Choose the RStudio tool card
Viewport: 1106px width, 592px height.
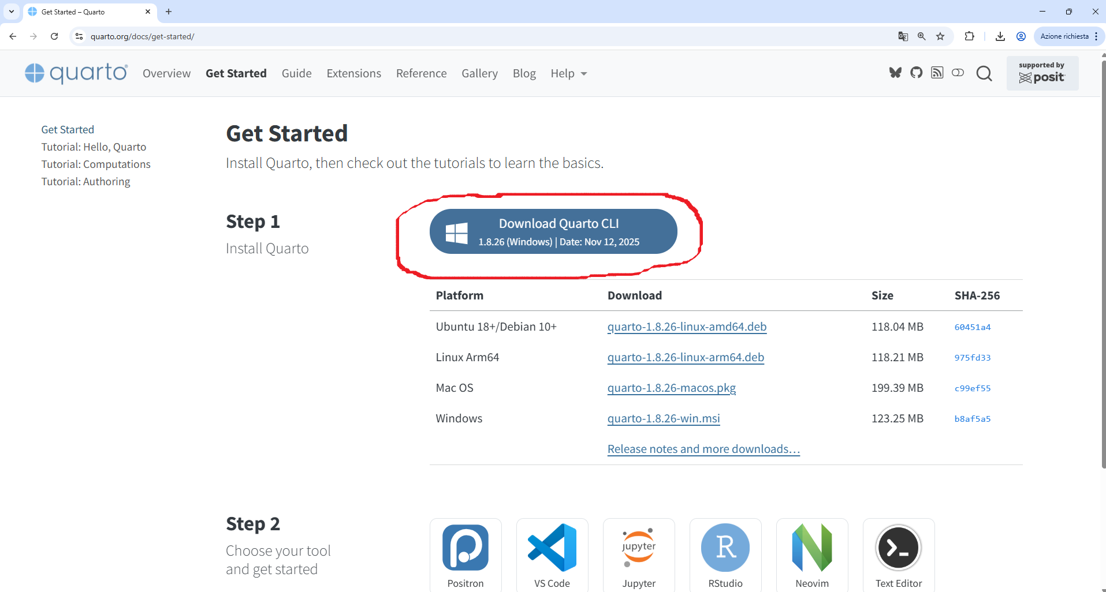tap(725, 555)
